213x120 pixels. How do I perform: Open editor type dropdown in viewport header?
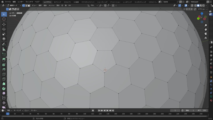(3, 5)
